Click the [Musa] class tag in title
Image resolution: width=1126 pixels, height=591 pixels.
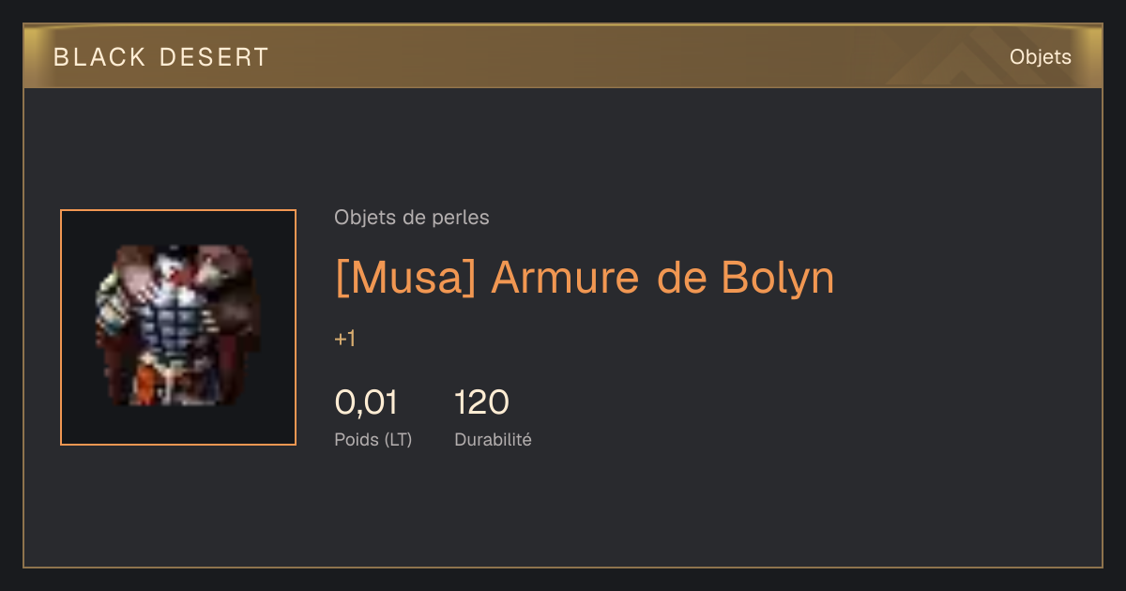pyautogui.click(x=406, y=278)
